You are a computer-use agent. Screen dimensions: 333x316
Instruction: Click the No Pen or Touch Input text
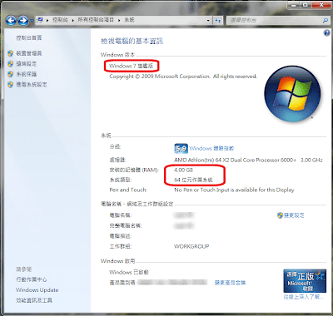click(x=234, y=190)
